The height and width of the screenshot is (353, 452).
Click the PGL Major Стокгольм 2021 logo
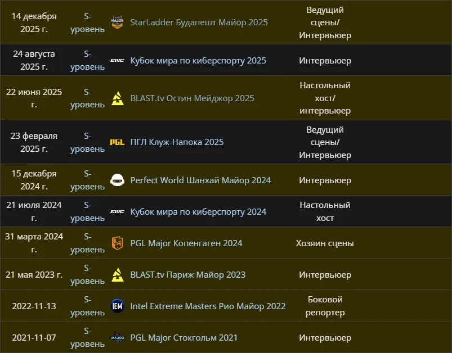(117, 337)
